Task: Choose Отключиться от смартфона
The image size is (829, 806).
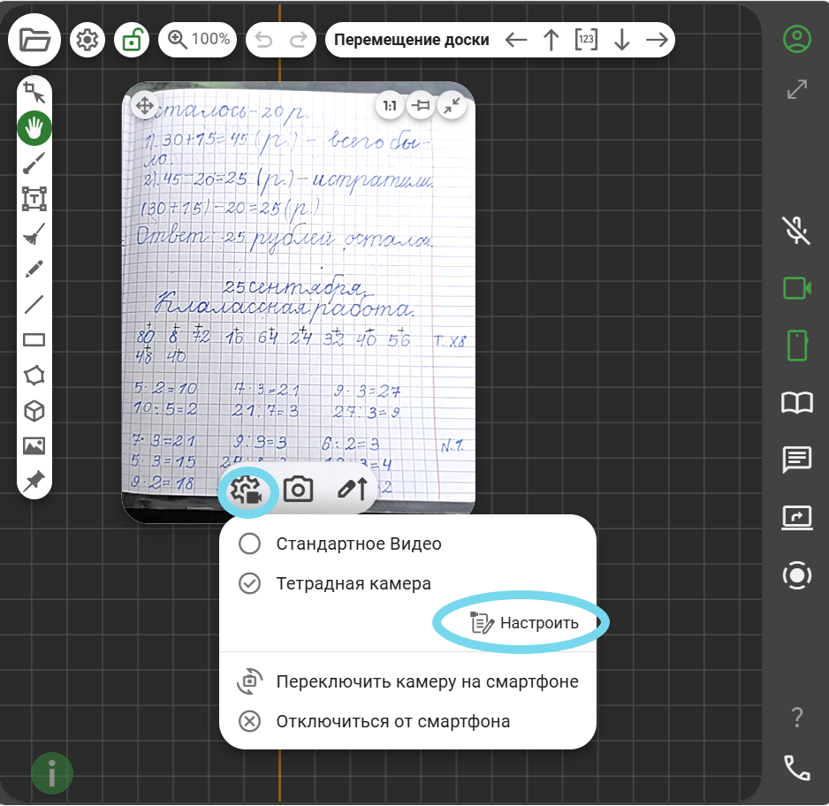Action: click(x=392, y=721)
